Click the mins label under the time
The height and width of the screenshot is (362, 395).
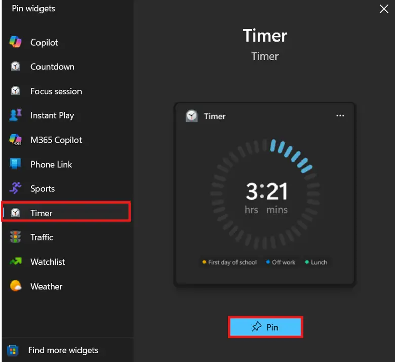[277, 210]
